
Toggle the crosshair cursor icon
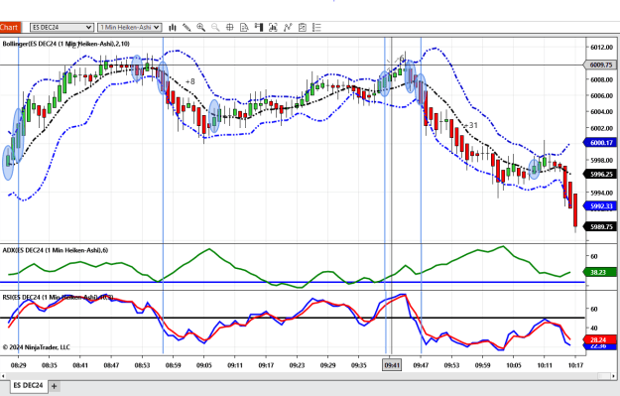coord(230,28)
